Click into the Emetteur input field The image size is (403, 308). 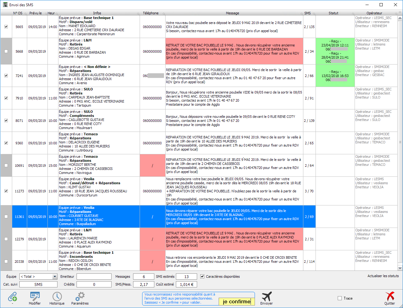pyautogui.click(x=94, y=277)
